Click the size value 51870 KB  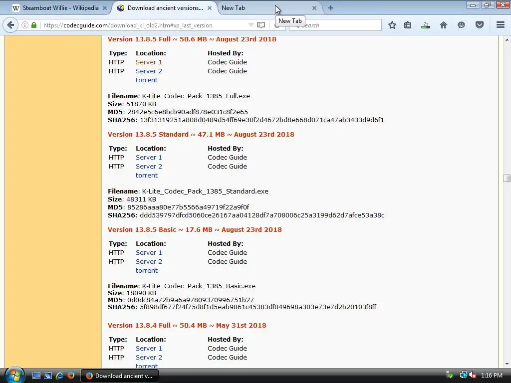(141, 104)
